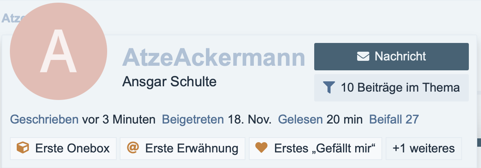This screenshot has width=481, height=168.
Task: Click the "Beigetreten 18. Nov." join date
Action: click(217, 120)
